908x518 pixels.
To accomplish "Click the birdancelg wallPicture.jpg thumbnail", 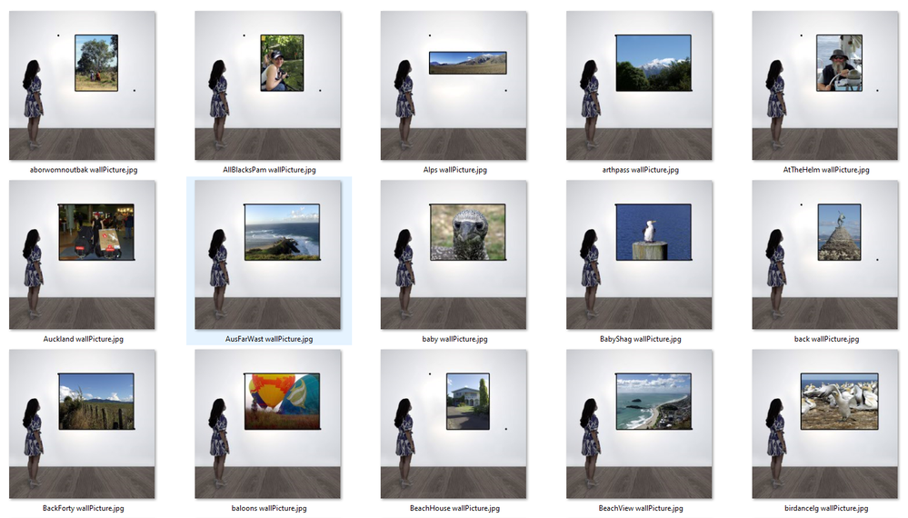I will tap(825, 424).
